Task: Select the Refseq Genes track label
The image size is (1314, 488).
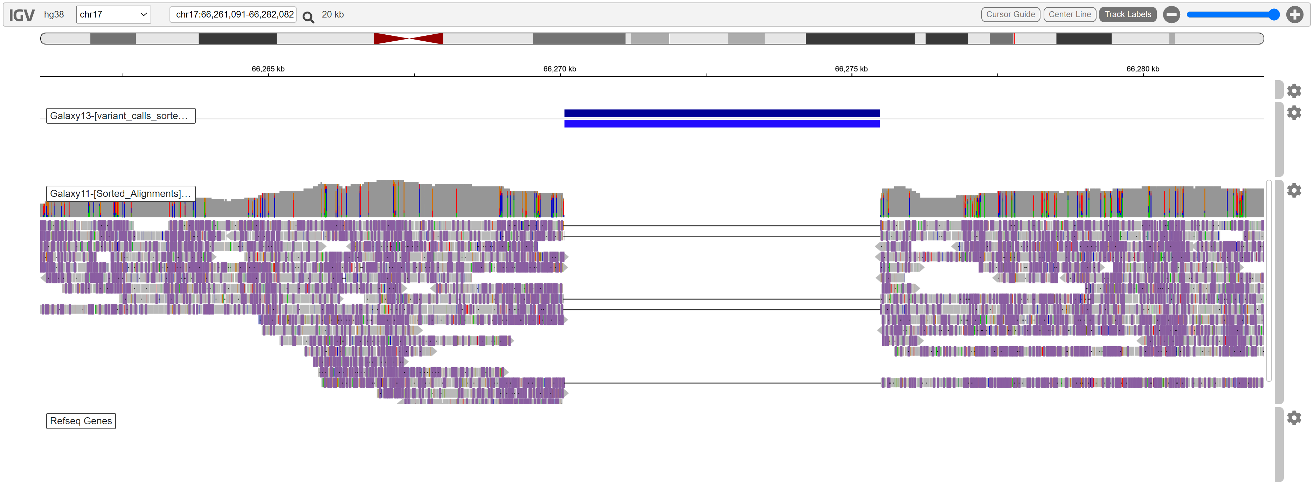Action: point(81,421)
